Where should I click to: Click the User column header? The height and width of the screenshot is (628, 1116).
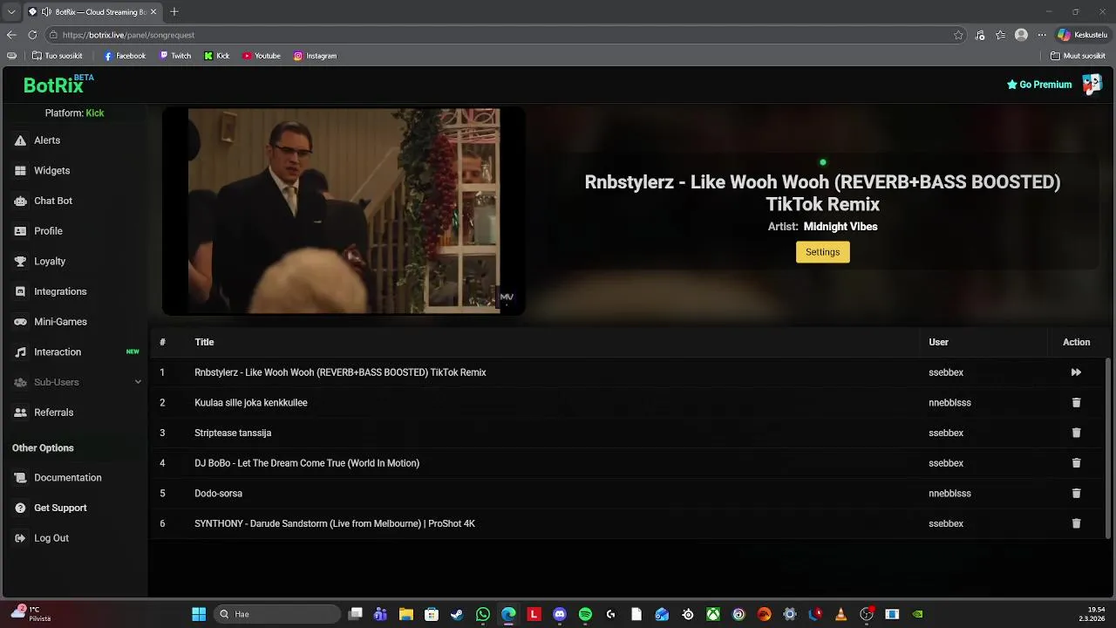(938, 342)
